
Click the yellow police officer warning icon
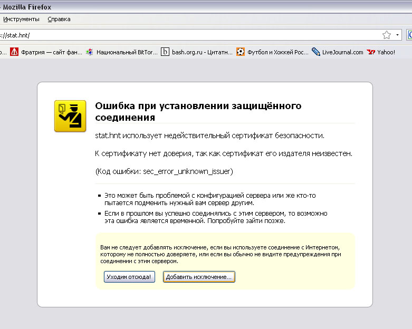pos(70,115)
